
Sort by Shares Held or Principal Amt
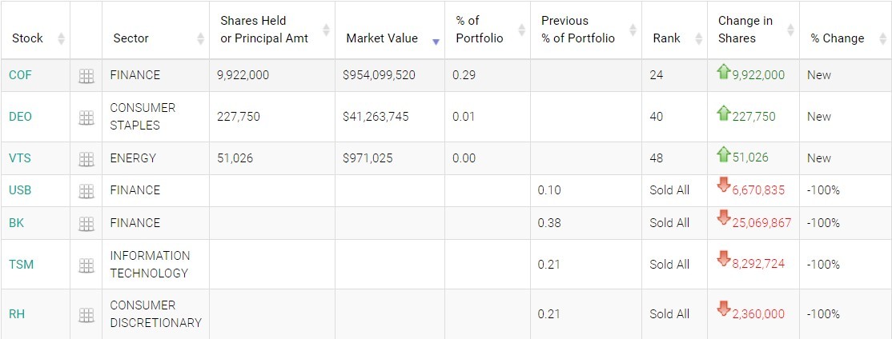tap(263, 30)
